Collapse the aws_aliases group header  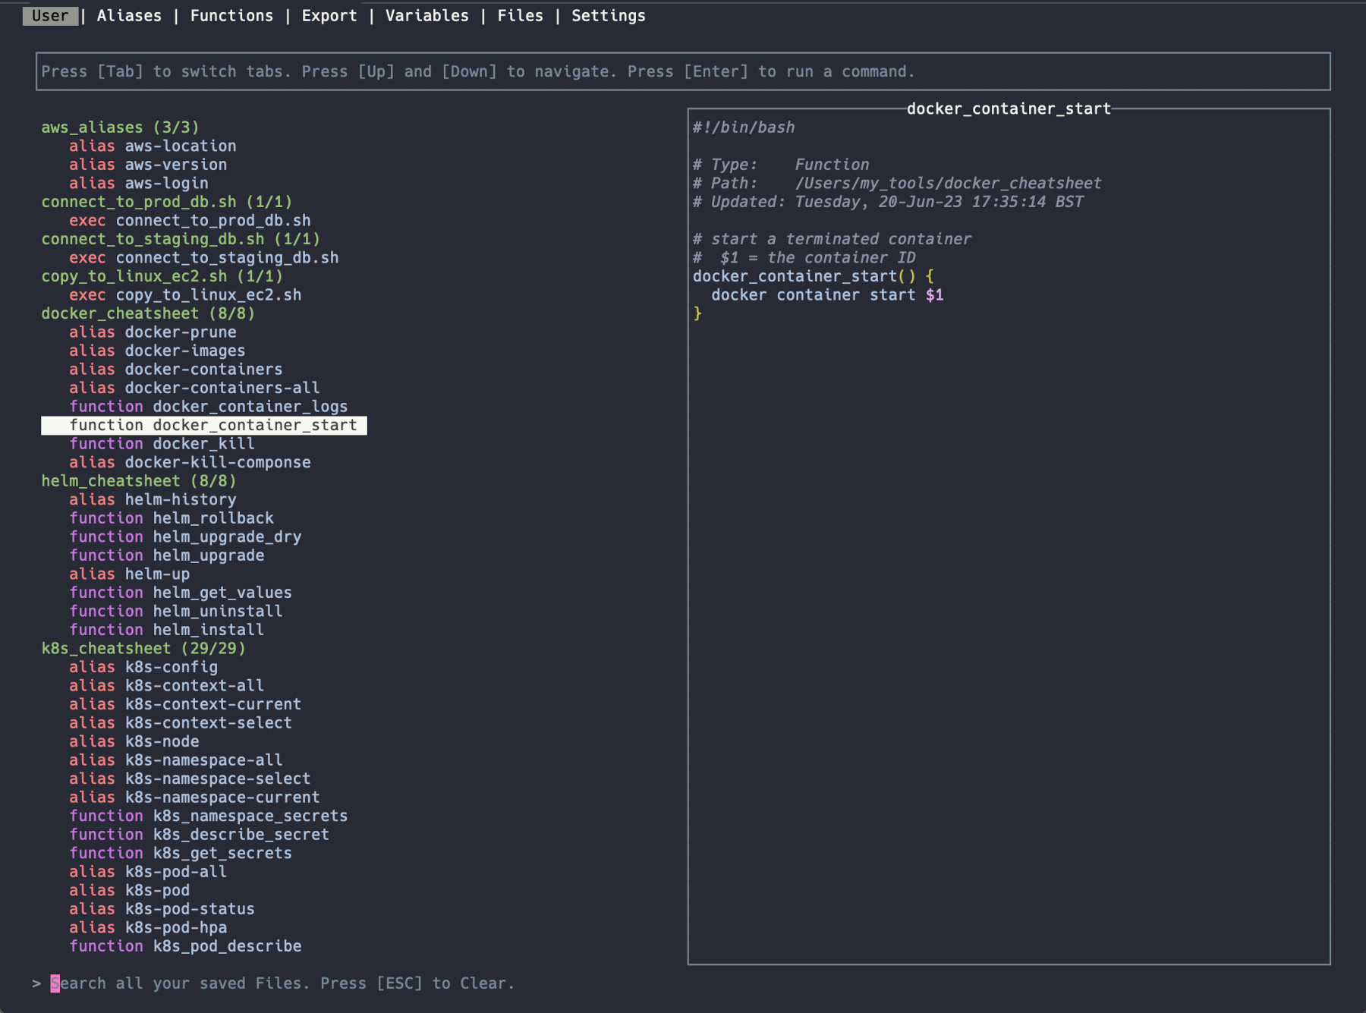[x=120, y=127]
